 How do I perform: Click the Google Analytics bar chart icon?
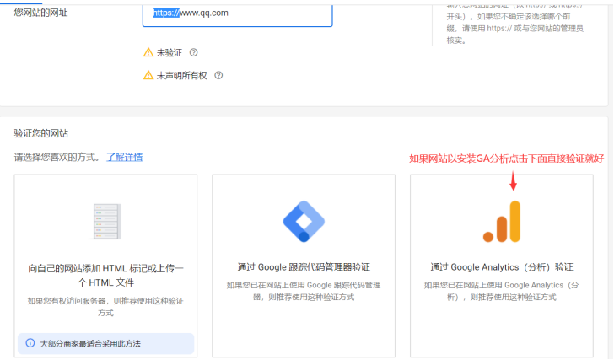pyautogui.click(x=502, y=222)
